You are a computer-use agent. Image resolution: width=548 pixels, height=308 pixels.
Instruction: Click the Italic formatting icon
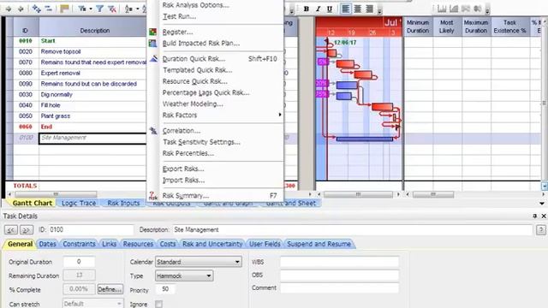pyautogui.click(x=318, y=9)
